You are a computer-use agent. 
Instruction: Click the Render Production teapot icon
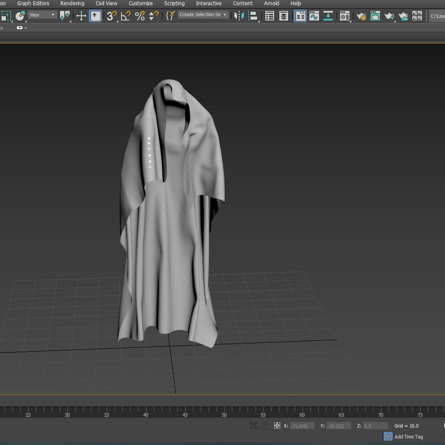389,16
